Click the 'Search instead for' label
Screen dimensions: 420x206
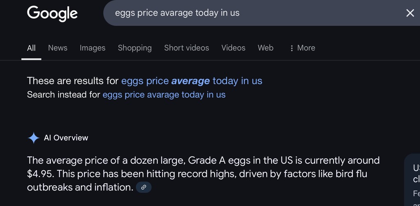(x=64, y=95)
